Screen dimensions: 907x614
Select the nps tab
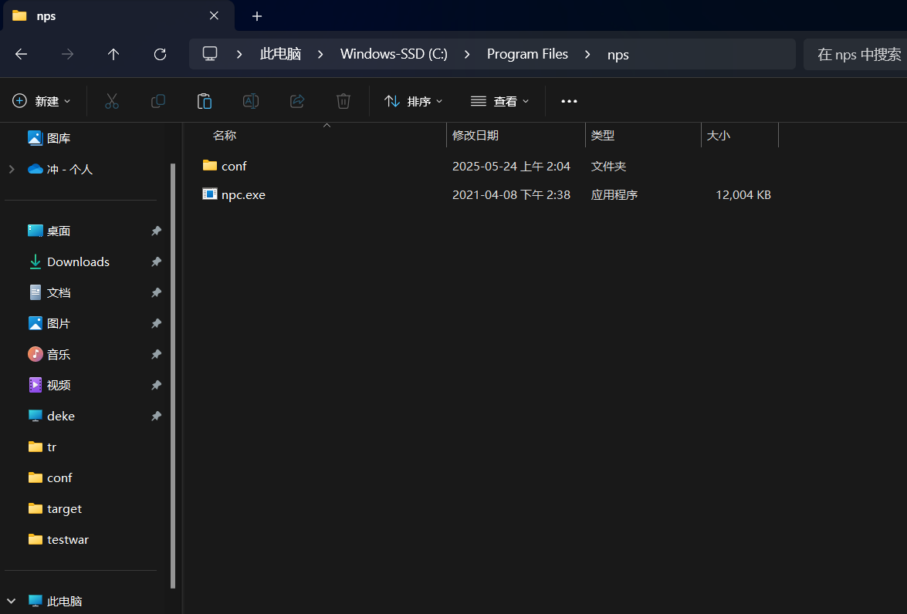119,15
